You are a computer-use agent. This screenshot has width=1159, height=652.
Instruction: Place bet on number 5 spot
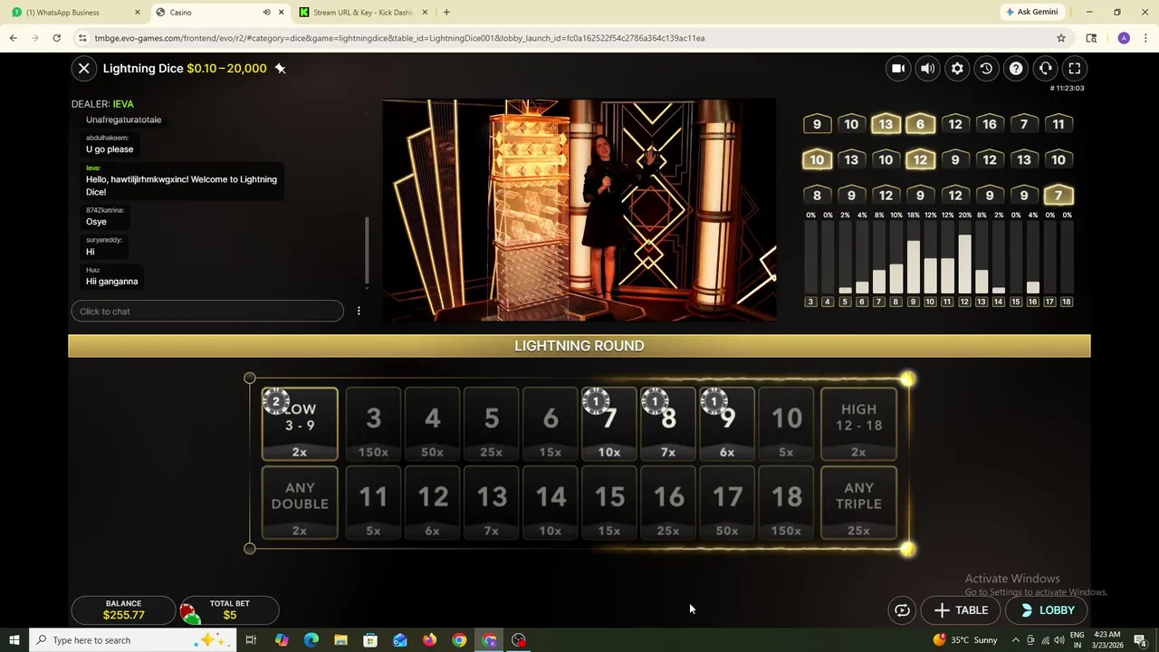click(492, 424)
